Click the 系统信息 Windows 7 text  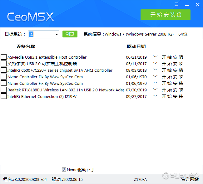click(129, 34)
